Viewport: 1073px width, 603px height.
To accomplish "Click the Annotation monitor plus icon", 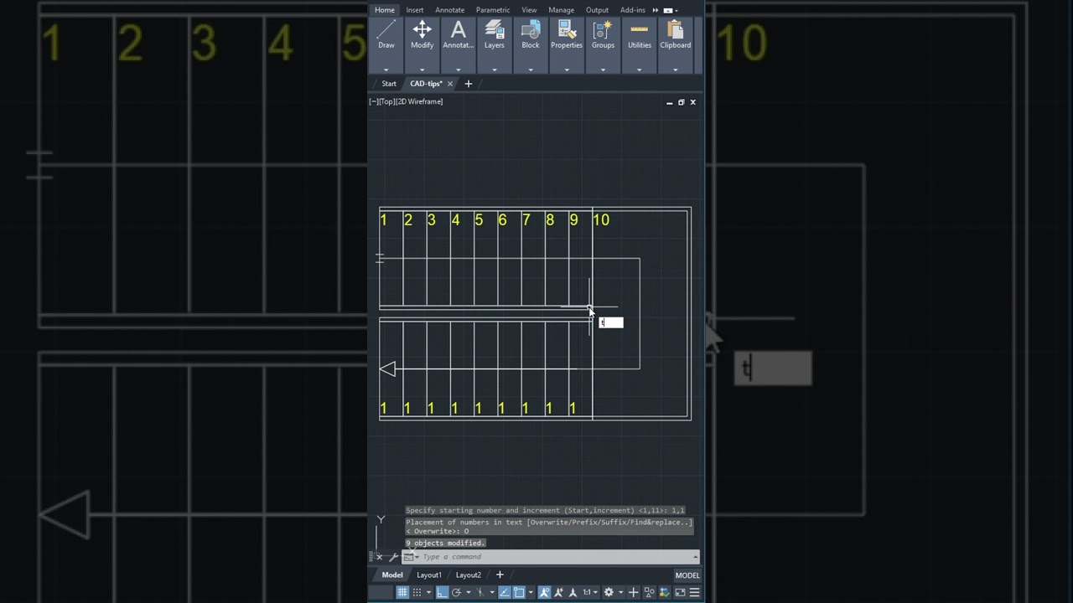I will (x=634, y=592).
